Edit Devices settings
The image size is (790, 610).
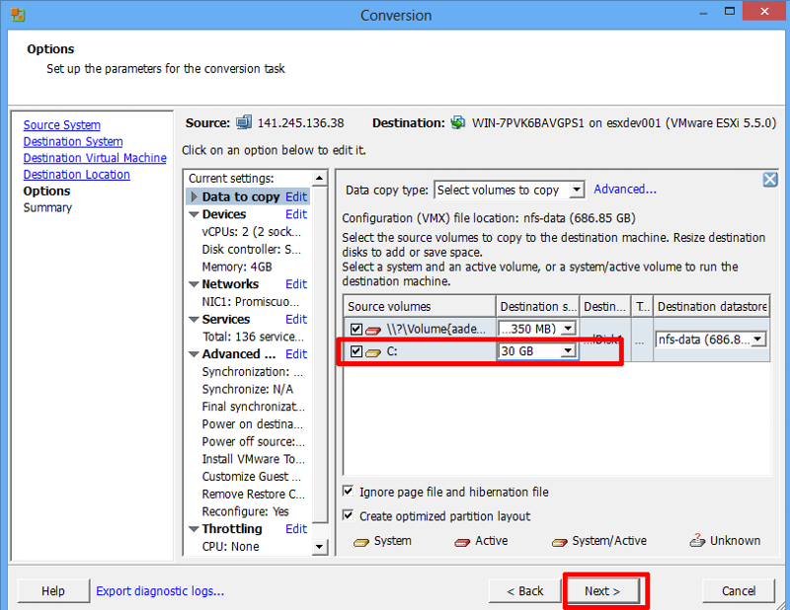point(296,214)
